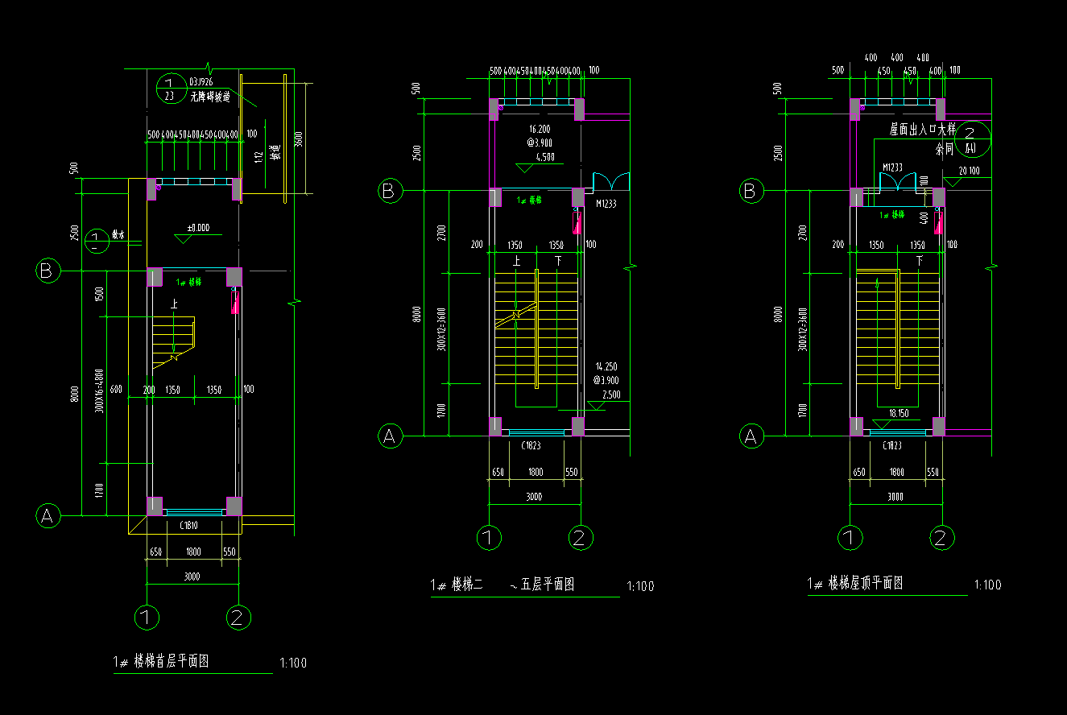
Task: Click the 1:100 scale beside 五层平面图 title
Action: coord(640,586)
